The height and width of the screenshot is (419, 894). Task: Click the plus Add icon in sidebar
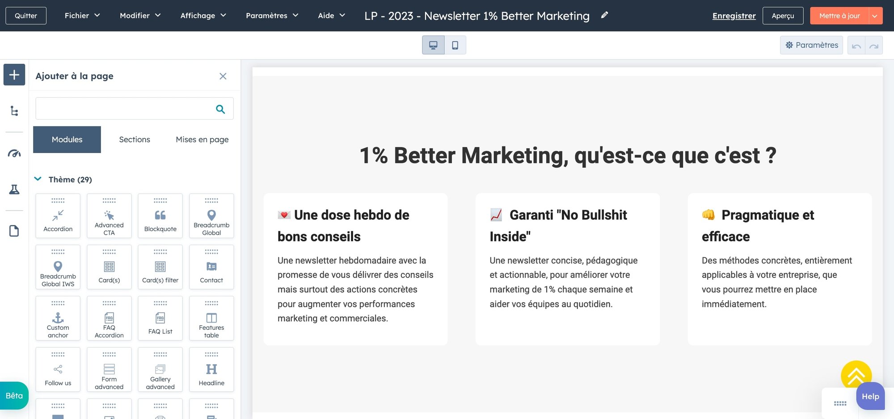pyautogui.click(x=14, y=75)
